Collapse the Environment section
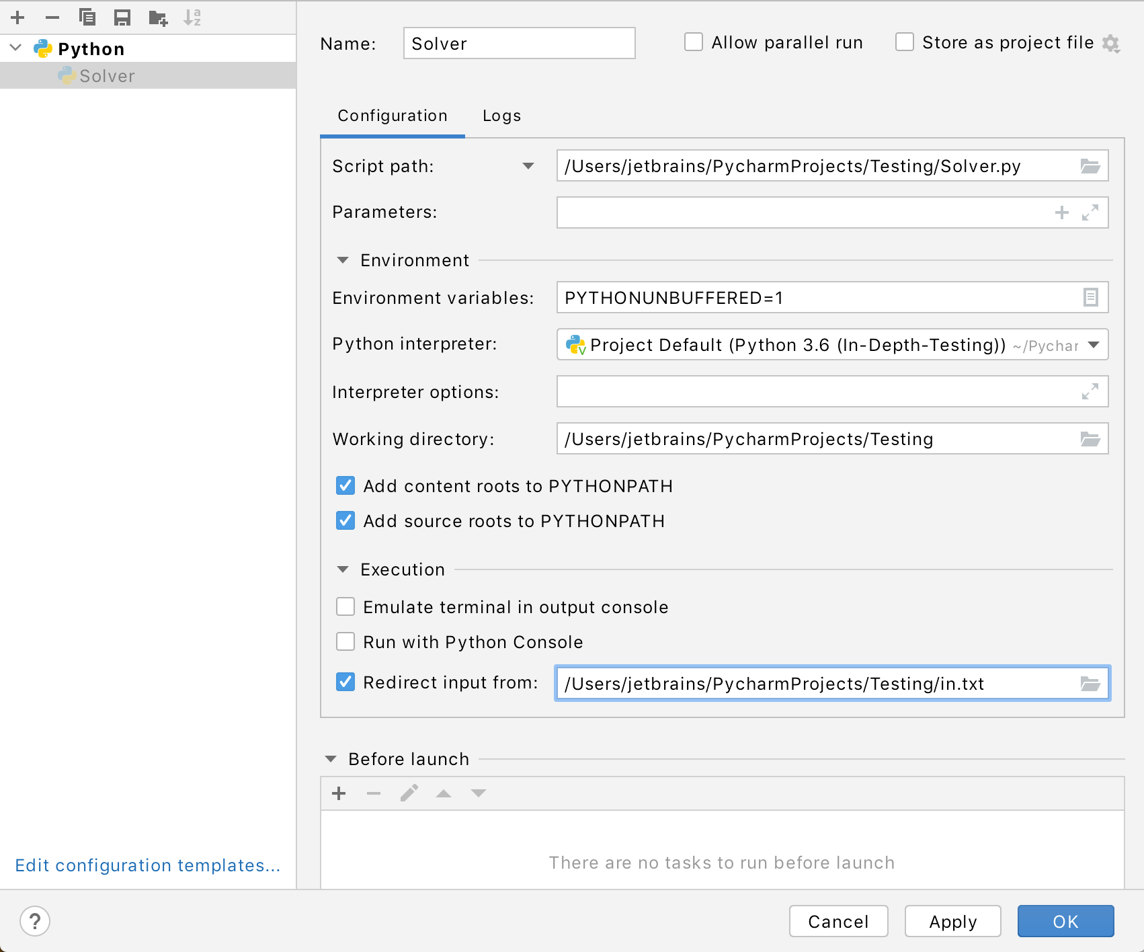This screenshot has height=952, width=1144. coord(343,260)
